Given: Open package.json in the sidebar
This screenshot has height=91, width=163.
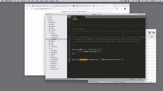Looking at the screenshot, I should pos(54,62).
